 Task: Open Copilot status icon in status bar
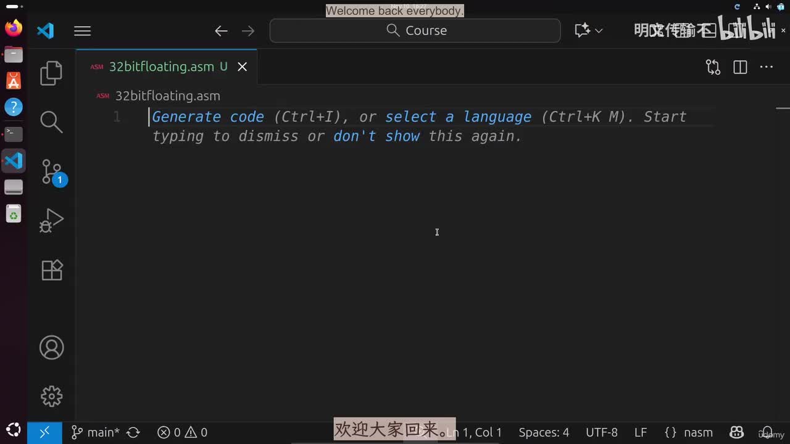[x=736, y=432]
